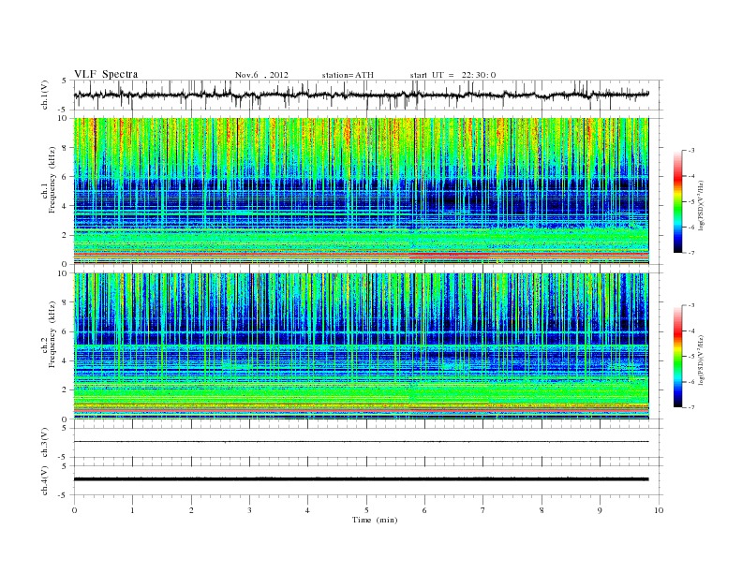This screenshot has width=742, height=573.
Task: Click tick label "10" on the time axis
Action: point(659,510)
